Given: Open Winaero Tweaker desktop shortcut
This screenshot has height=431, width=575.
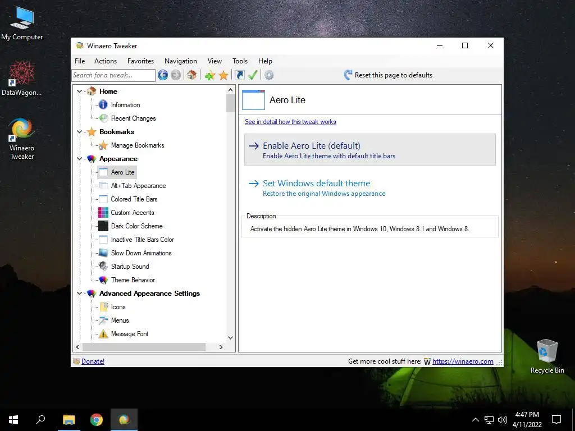Looking at the screenshot, I should [22, 139].
